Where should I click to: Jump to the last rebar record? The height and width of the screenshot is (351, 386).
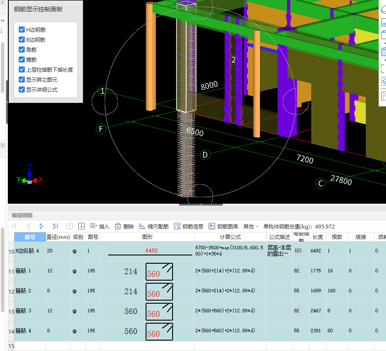[x=56, y=226]
